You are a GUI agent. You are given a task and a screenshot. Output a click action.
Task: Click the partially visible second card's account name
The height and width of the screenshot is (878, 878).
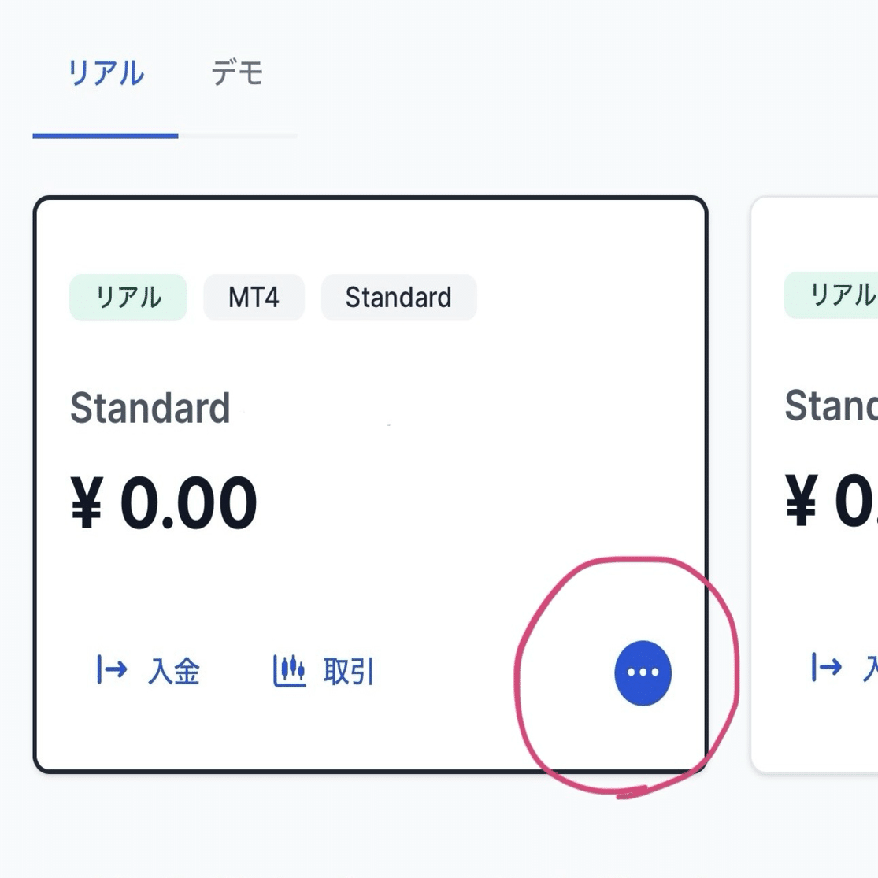(831, 406)
